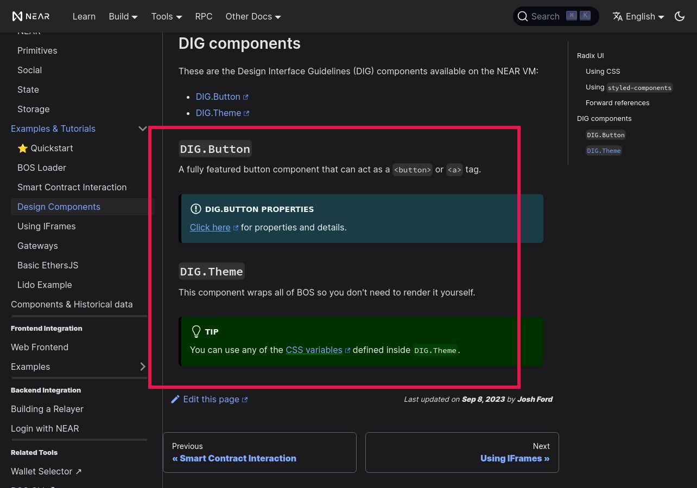This screenshot has height=488, width=697.
Task: Open Building a Relayer page
Action: [x=47, y=409]
